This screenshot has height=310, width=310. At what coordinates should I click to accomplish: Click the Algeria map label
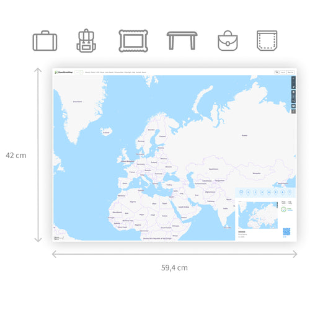(133, 201)
